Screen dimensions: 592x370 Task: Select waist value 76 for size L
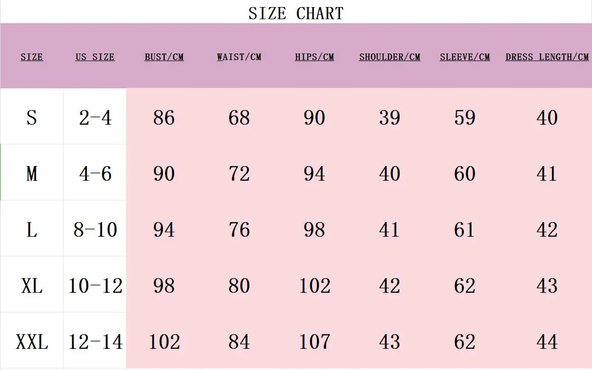pos(239,230)
